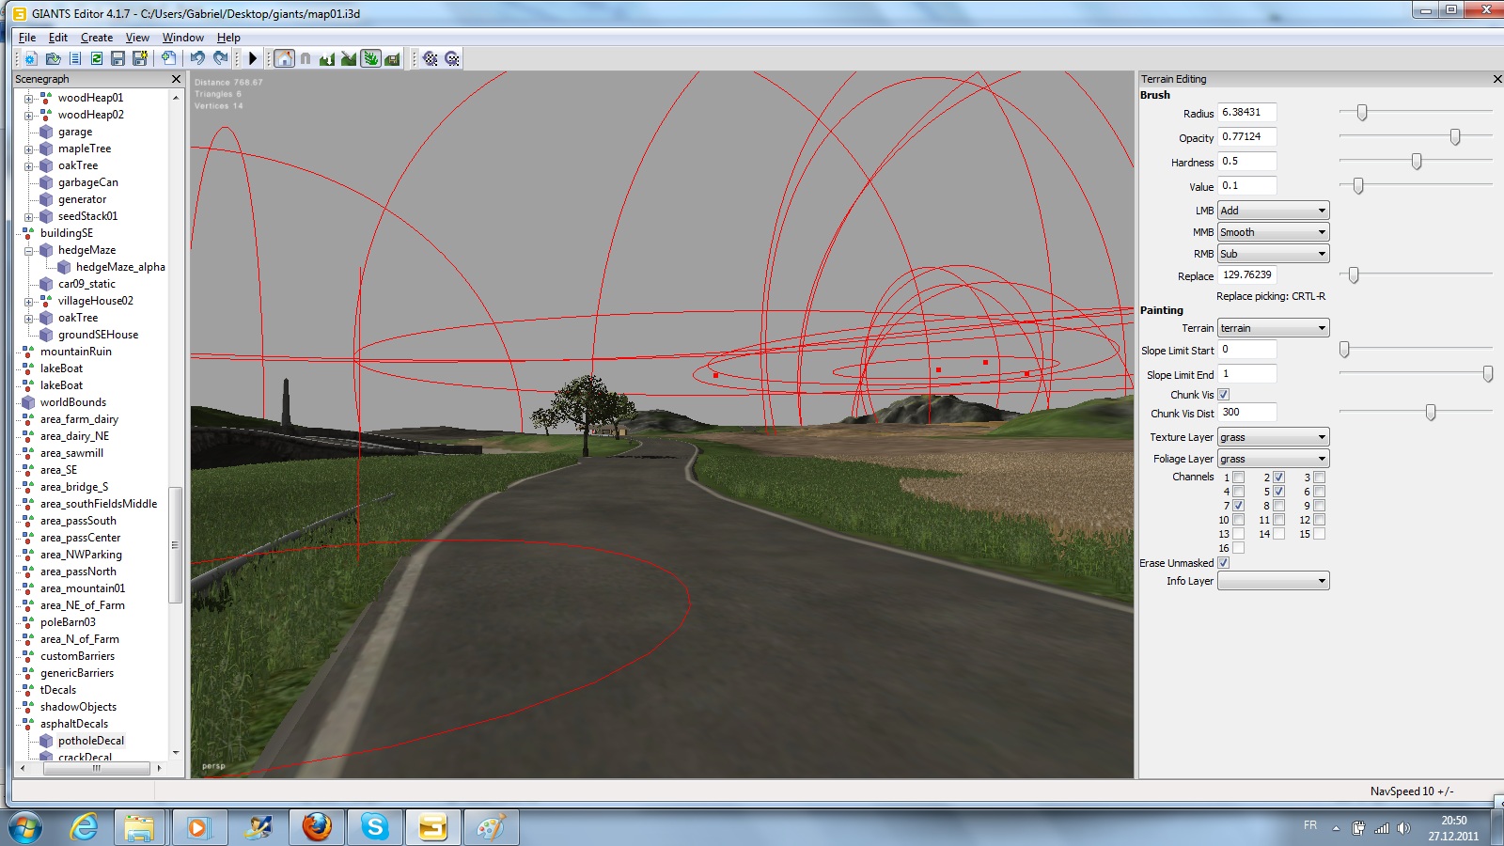Image resolution: width=1504 pixels, height=846 pixels.
Task: Open the MMB Smooth dropdown
Action: coord(1273,232)
